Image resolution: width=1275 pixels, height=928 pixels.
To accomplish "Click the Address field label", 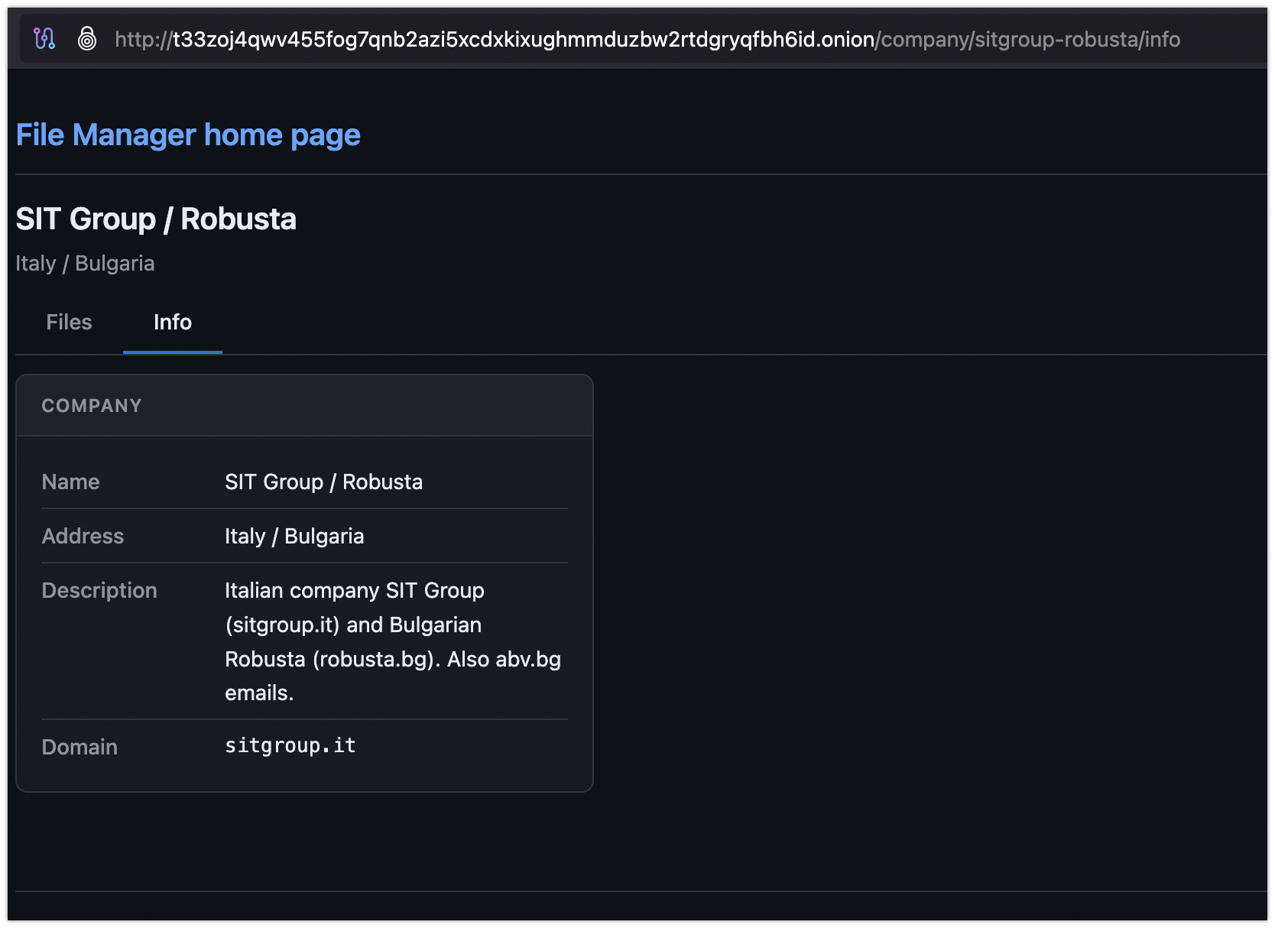I will (x=83, y=537).
